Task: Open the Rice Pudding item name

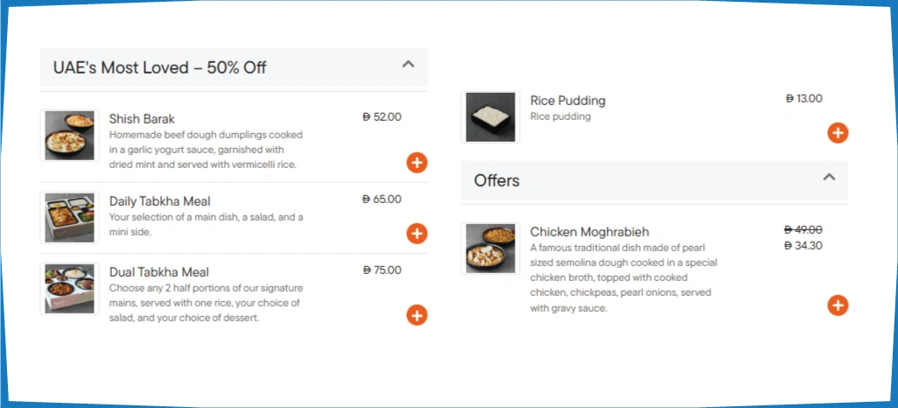Action: (567, 101)
